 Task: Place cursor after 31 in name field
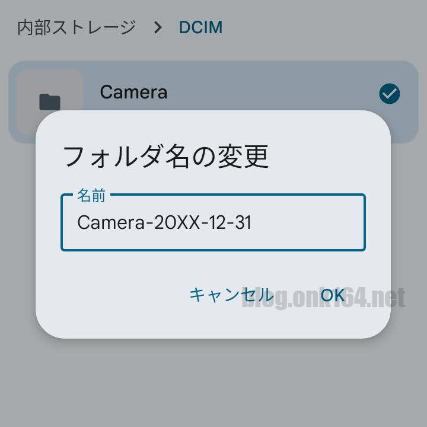point(252,222)
